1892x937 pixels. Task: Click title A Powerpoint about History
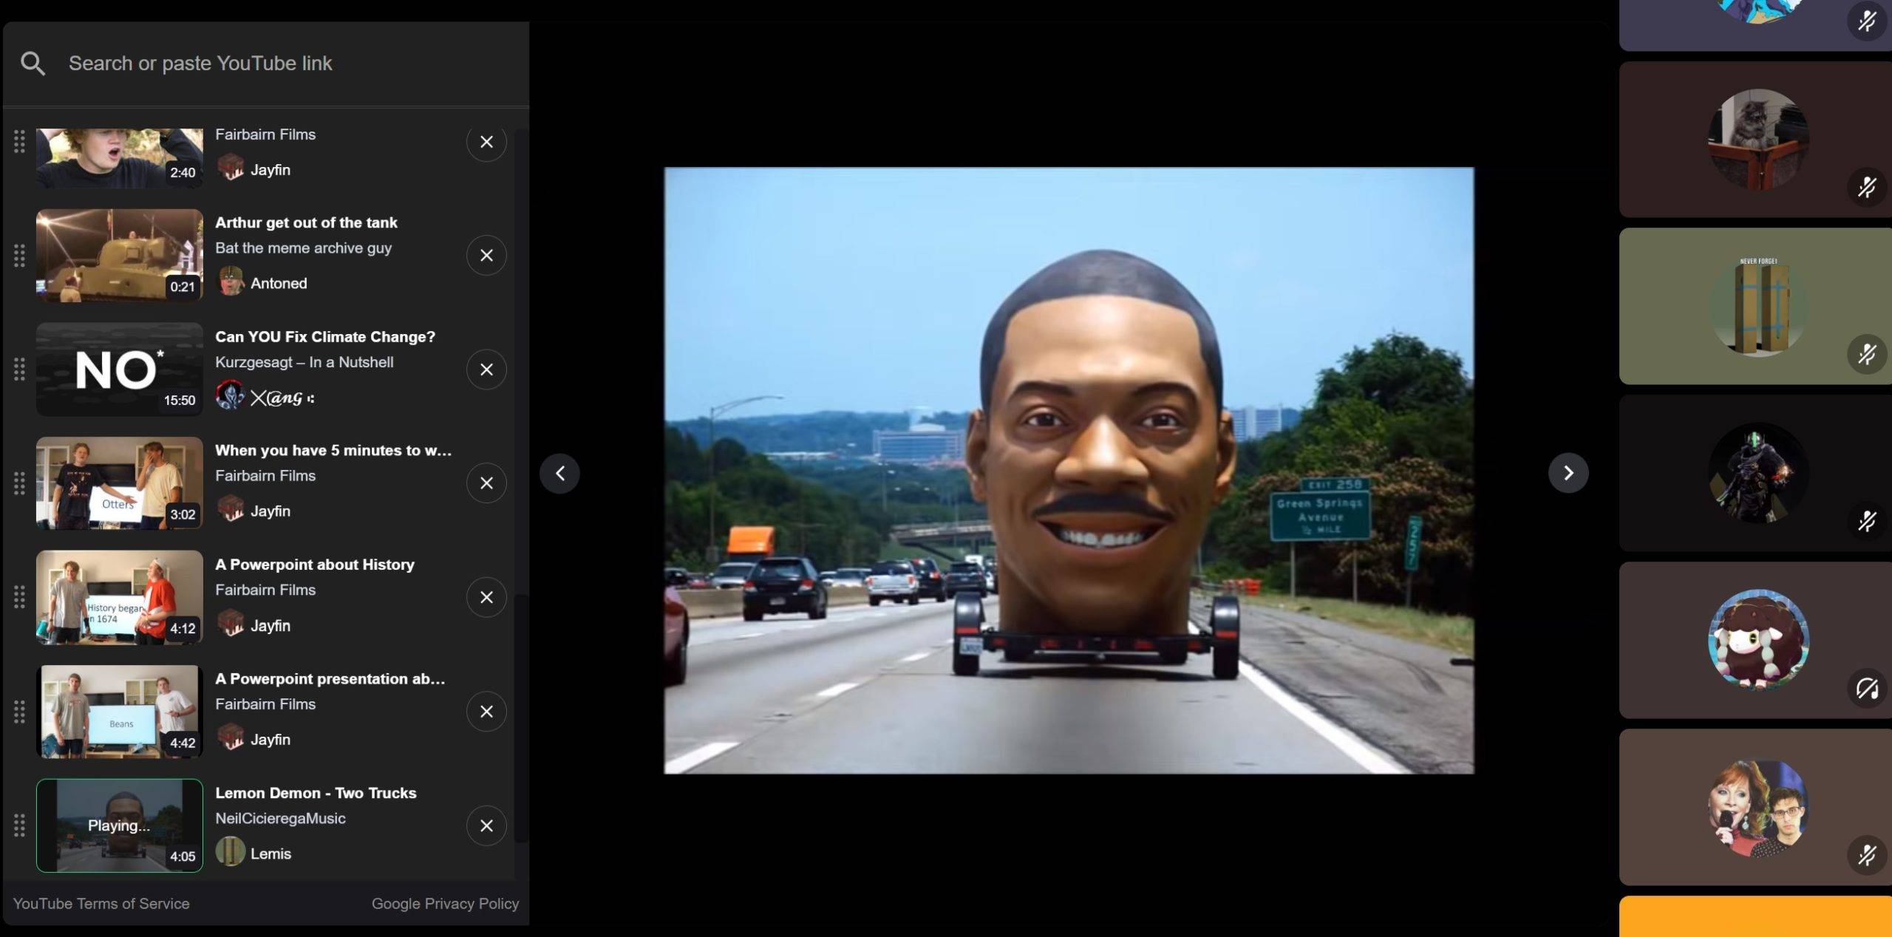[315, 565]
